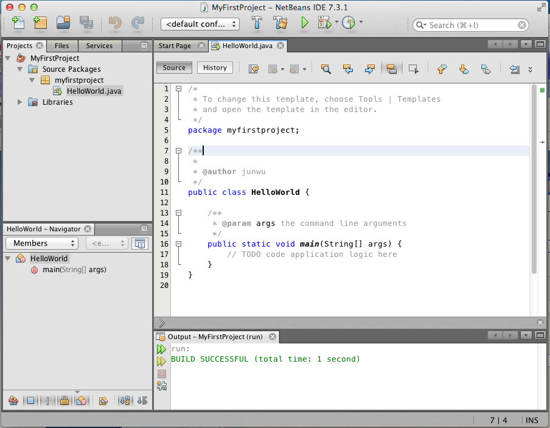Switch to History view
This screenshot has height=428, width=550.
click(x=215, y=68)
